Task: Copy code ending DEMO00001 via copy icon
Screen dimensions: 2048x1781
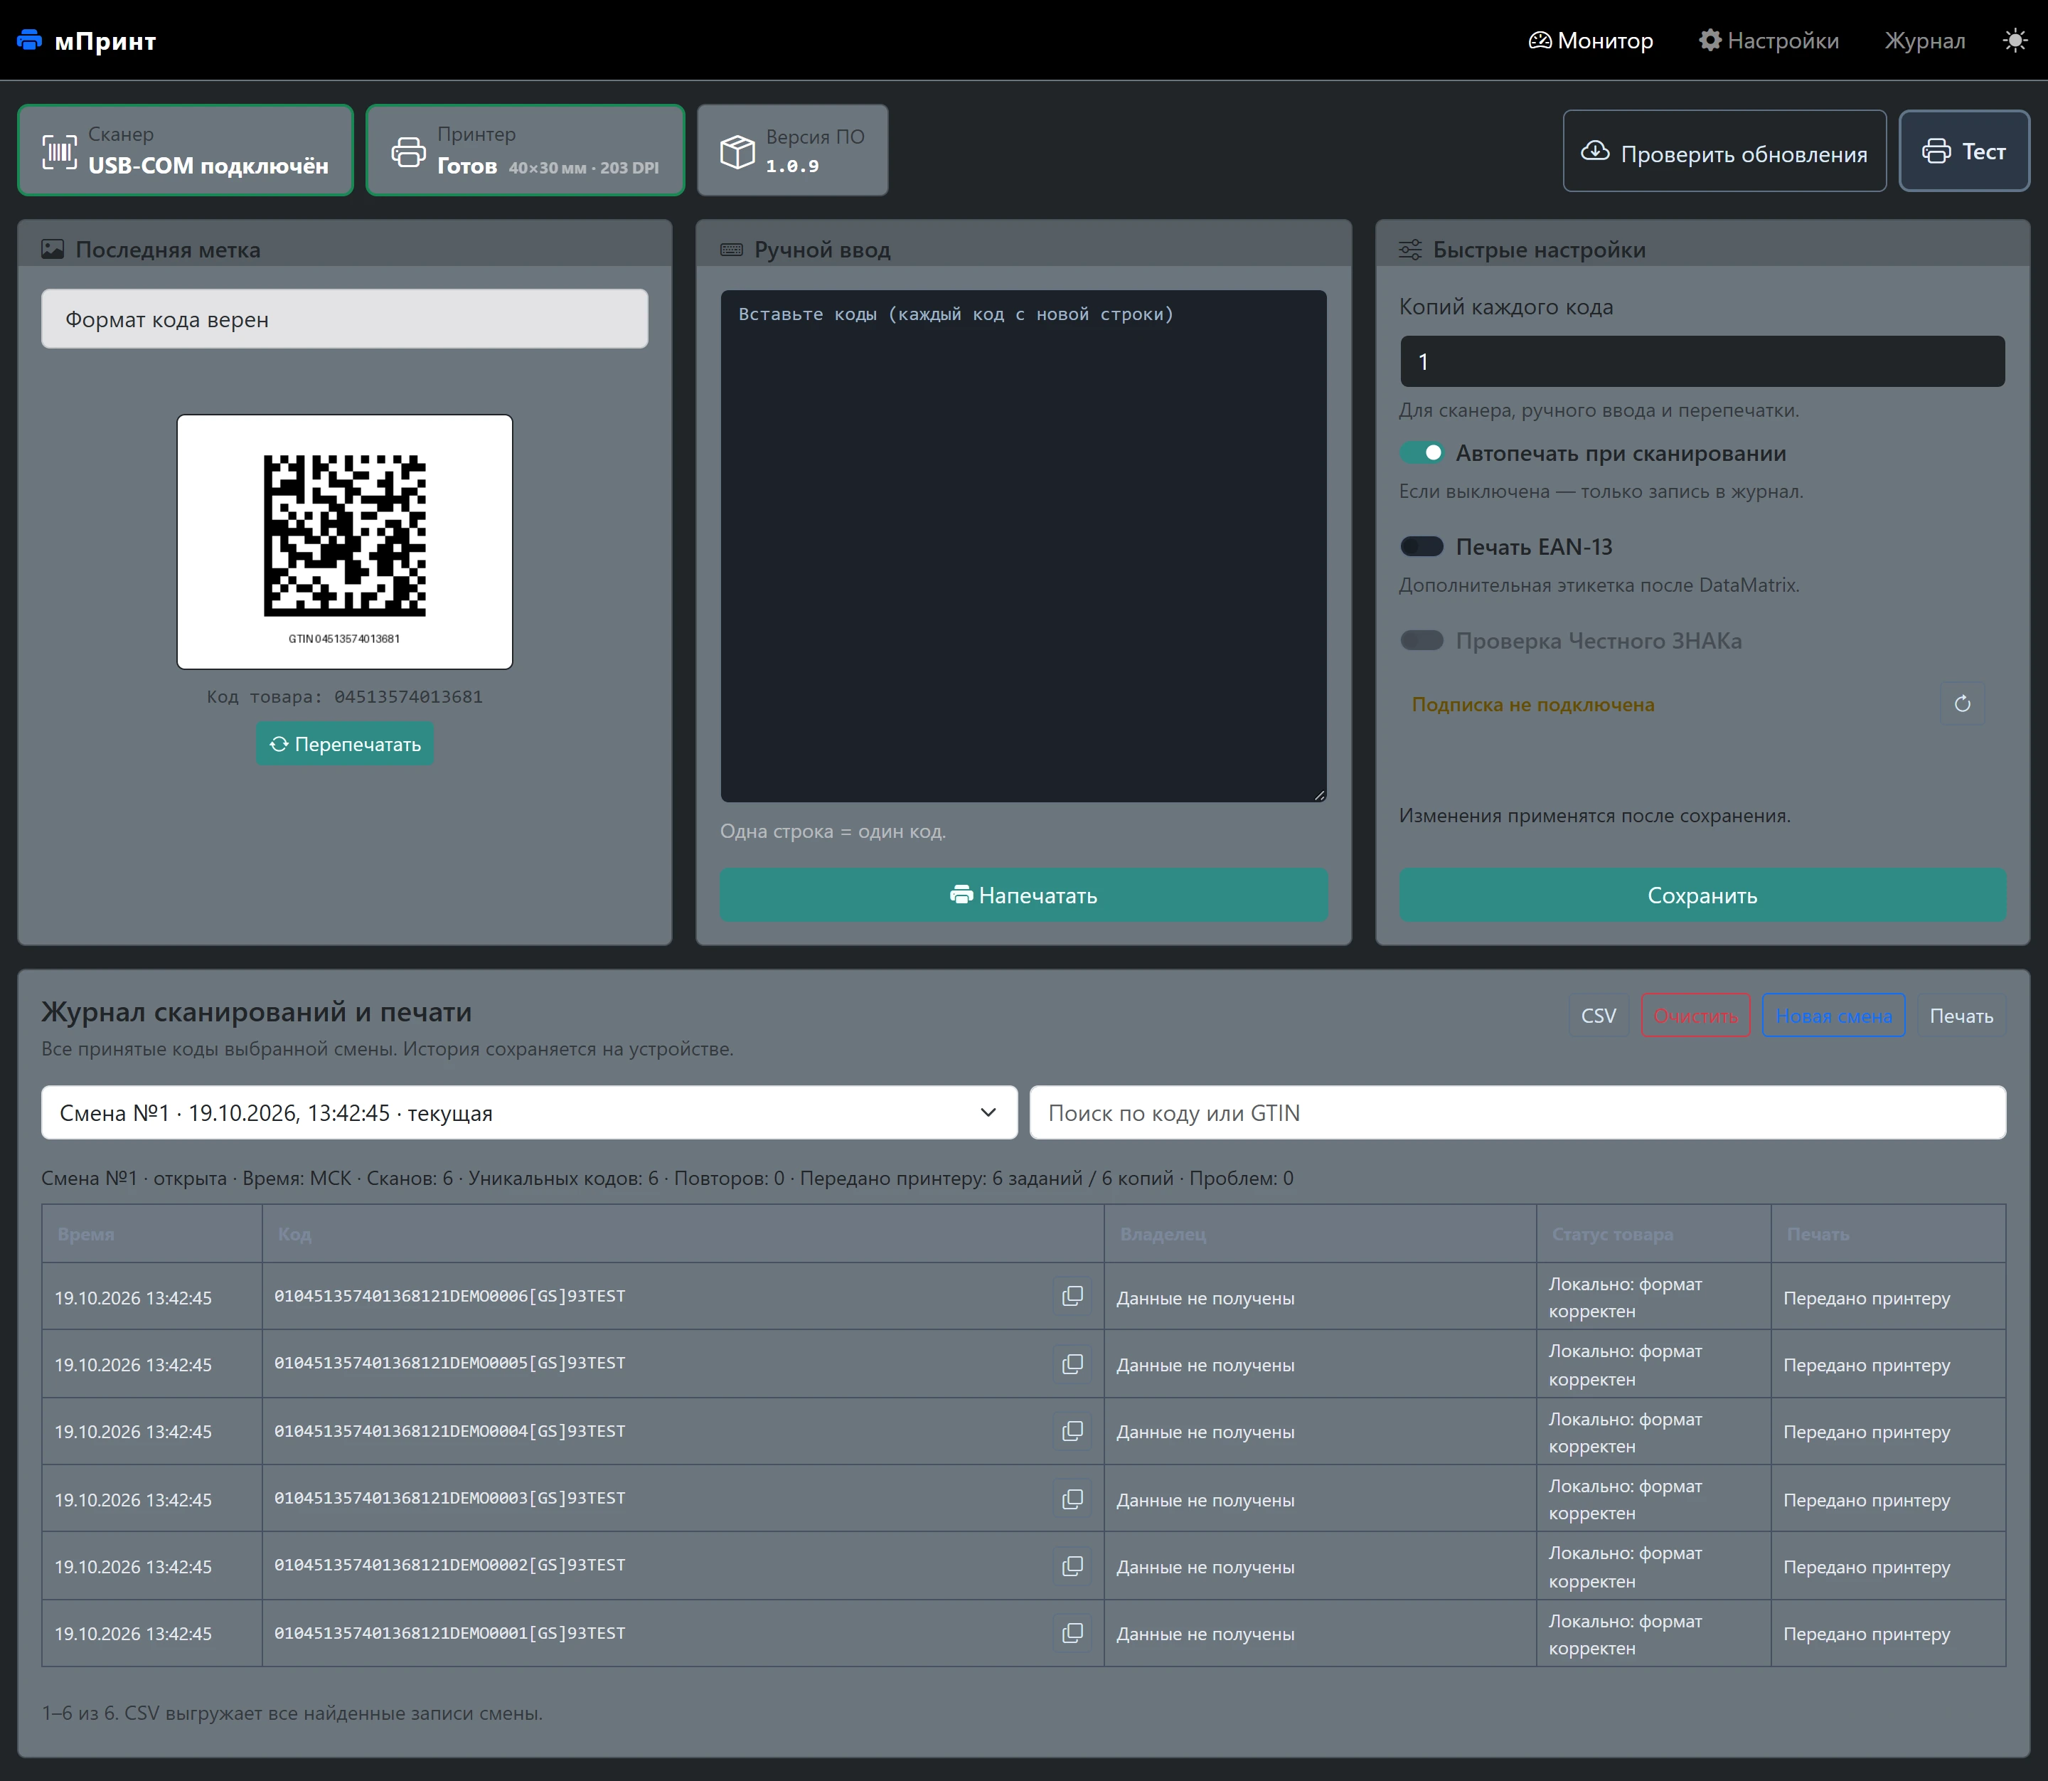Action: tap(1072, 1633)
